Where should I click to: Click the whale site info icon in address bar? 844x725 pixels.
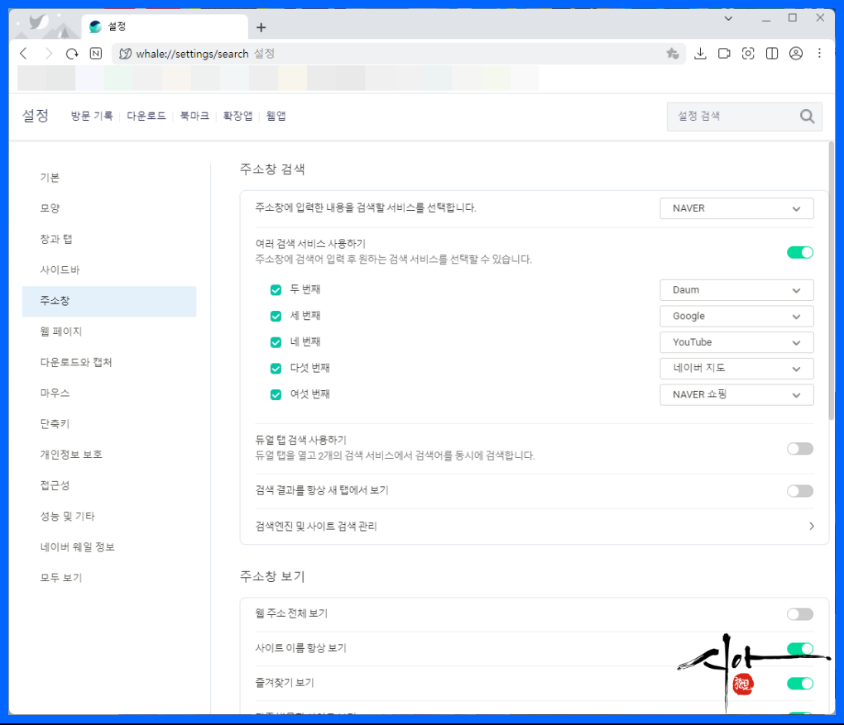click(x=125, y=53)
